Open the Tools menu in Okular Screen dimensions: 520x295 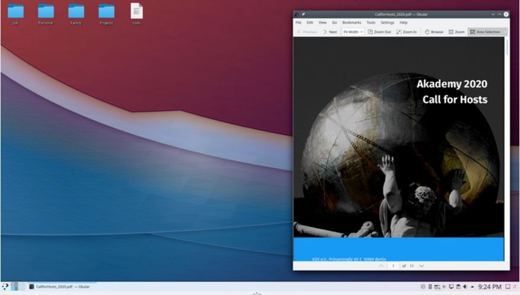pos(371,23)
